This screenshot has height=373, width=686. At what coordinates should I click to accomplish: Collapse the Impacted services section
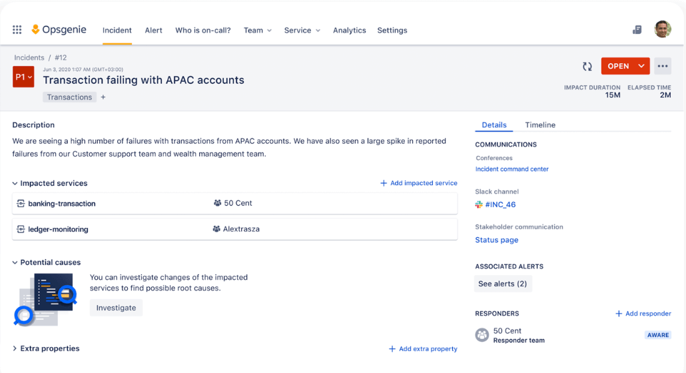(x=15, y=184)
